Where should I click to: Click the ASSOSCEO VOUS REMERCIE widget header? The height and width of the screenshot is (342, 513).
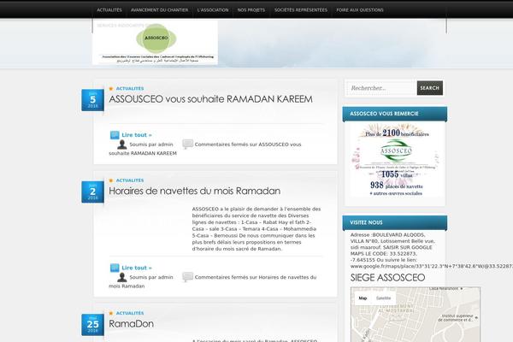(395, 114)
